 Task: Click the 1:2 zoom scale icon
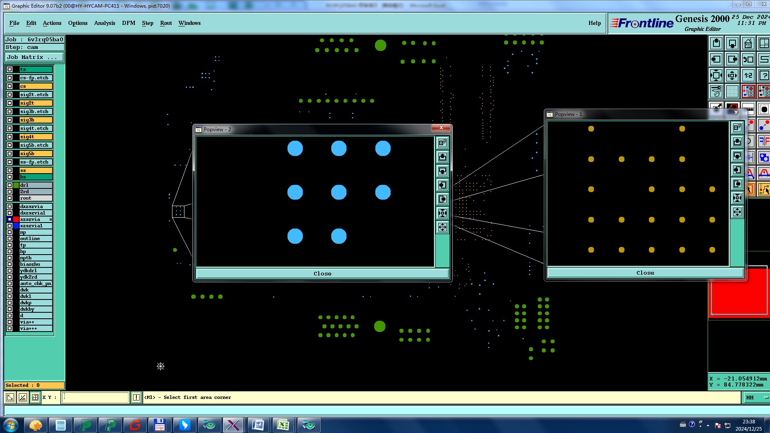pyautogui.click(x=748, y=75)
